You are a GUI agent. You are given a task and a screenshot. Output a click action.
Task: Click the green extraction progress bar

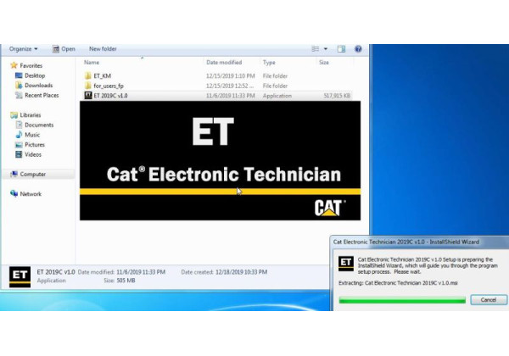402,299
